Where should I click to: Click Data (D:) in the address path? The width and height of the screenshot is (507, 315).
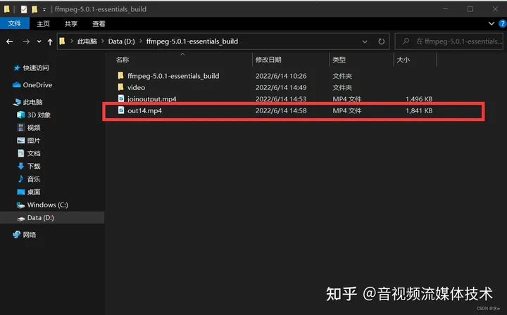click(x=121, y=41)
